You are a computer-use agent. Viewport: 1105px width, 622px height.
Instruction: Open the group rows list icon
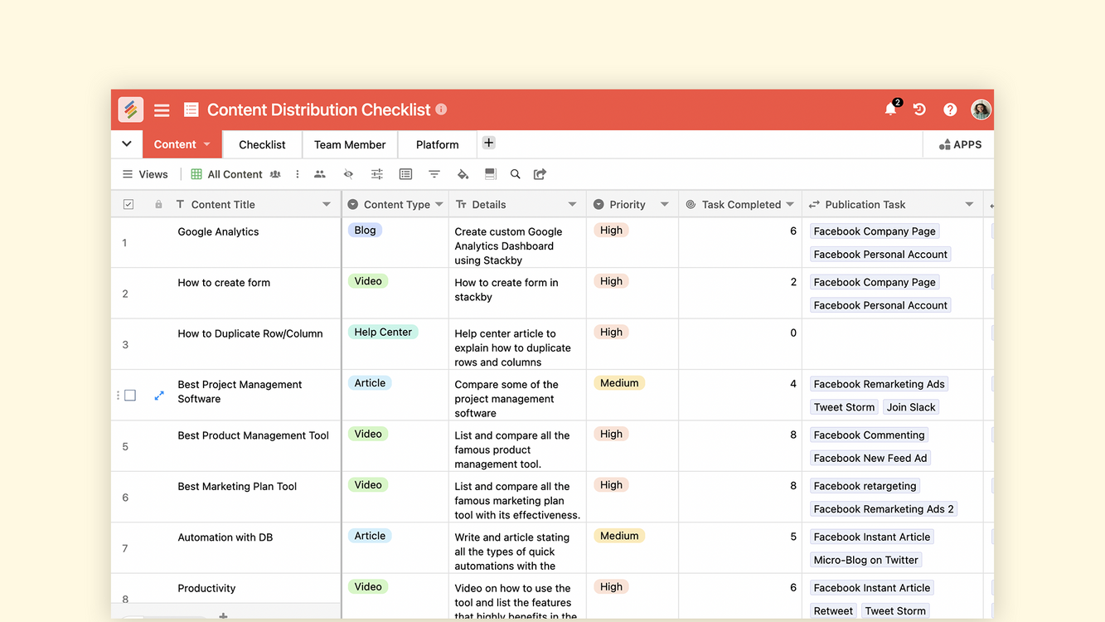click(405, 174)
